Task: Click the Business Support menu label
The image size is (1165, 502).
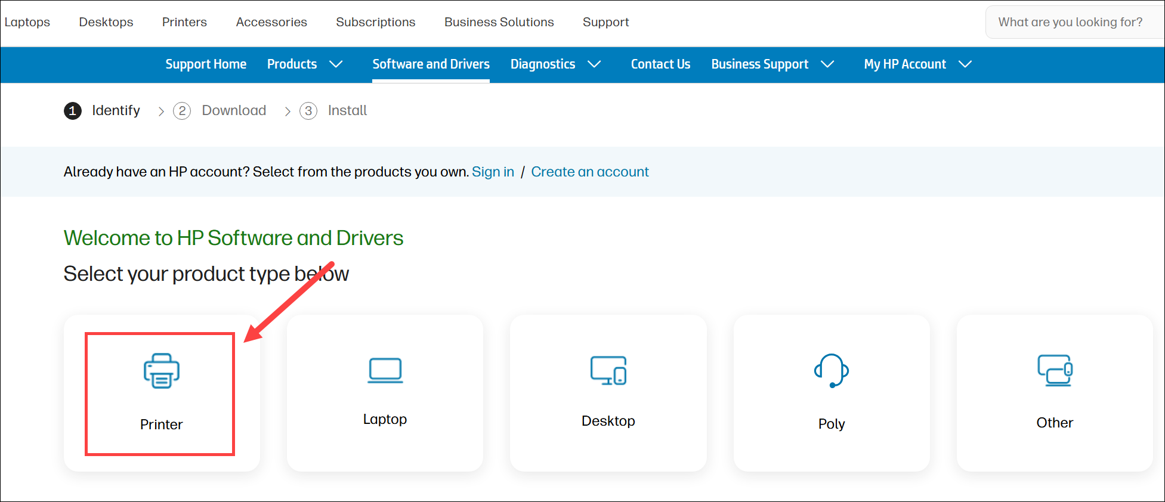Action: pyautogui.click(x=760, y=64)
